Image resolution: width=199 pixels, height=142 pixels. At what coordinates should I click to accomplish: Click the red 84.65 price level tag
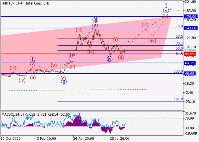click(x=190, y=54)
